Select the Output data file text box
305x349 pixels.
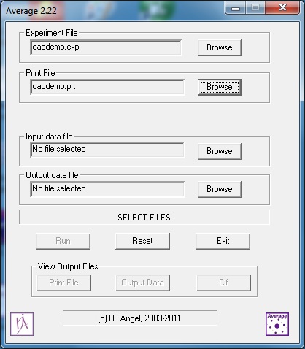click(107, 189)
